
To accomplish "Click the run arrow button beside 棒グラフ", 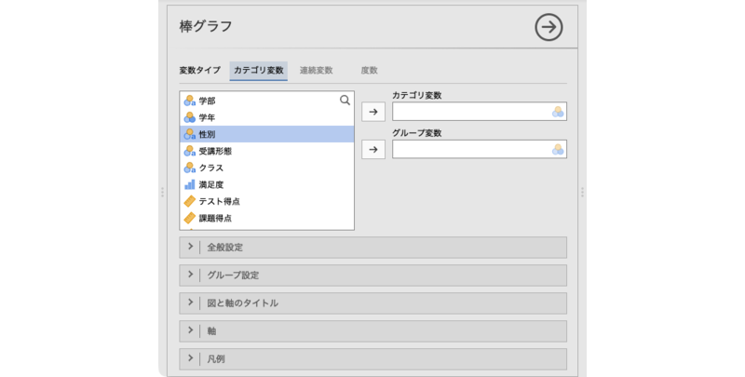I will coord(549,27).
